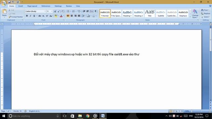Open the View tab
The height and width of the screenshot is (119, 212).
coord(78,6)
